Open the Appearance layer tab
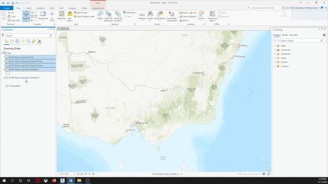 pos(98,8)
